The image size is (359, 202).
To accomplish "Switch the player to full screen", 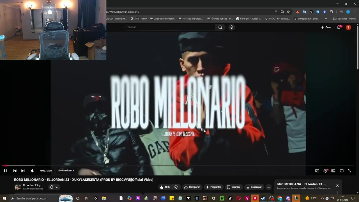I will click(349, 171).
